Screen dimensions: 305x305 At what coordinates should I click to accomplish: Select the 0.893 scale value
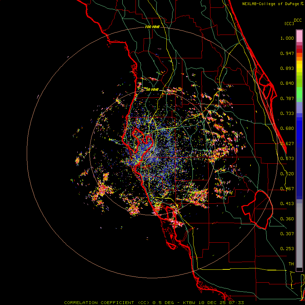click(287, 68)
